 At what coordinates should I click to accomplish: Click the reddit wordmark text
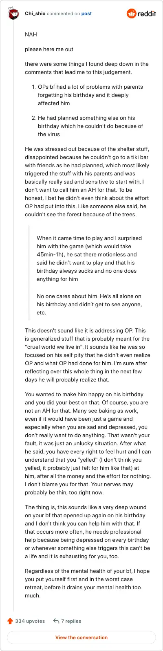tap(148, 14)
